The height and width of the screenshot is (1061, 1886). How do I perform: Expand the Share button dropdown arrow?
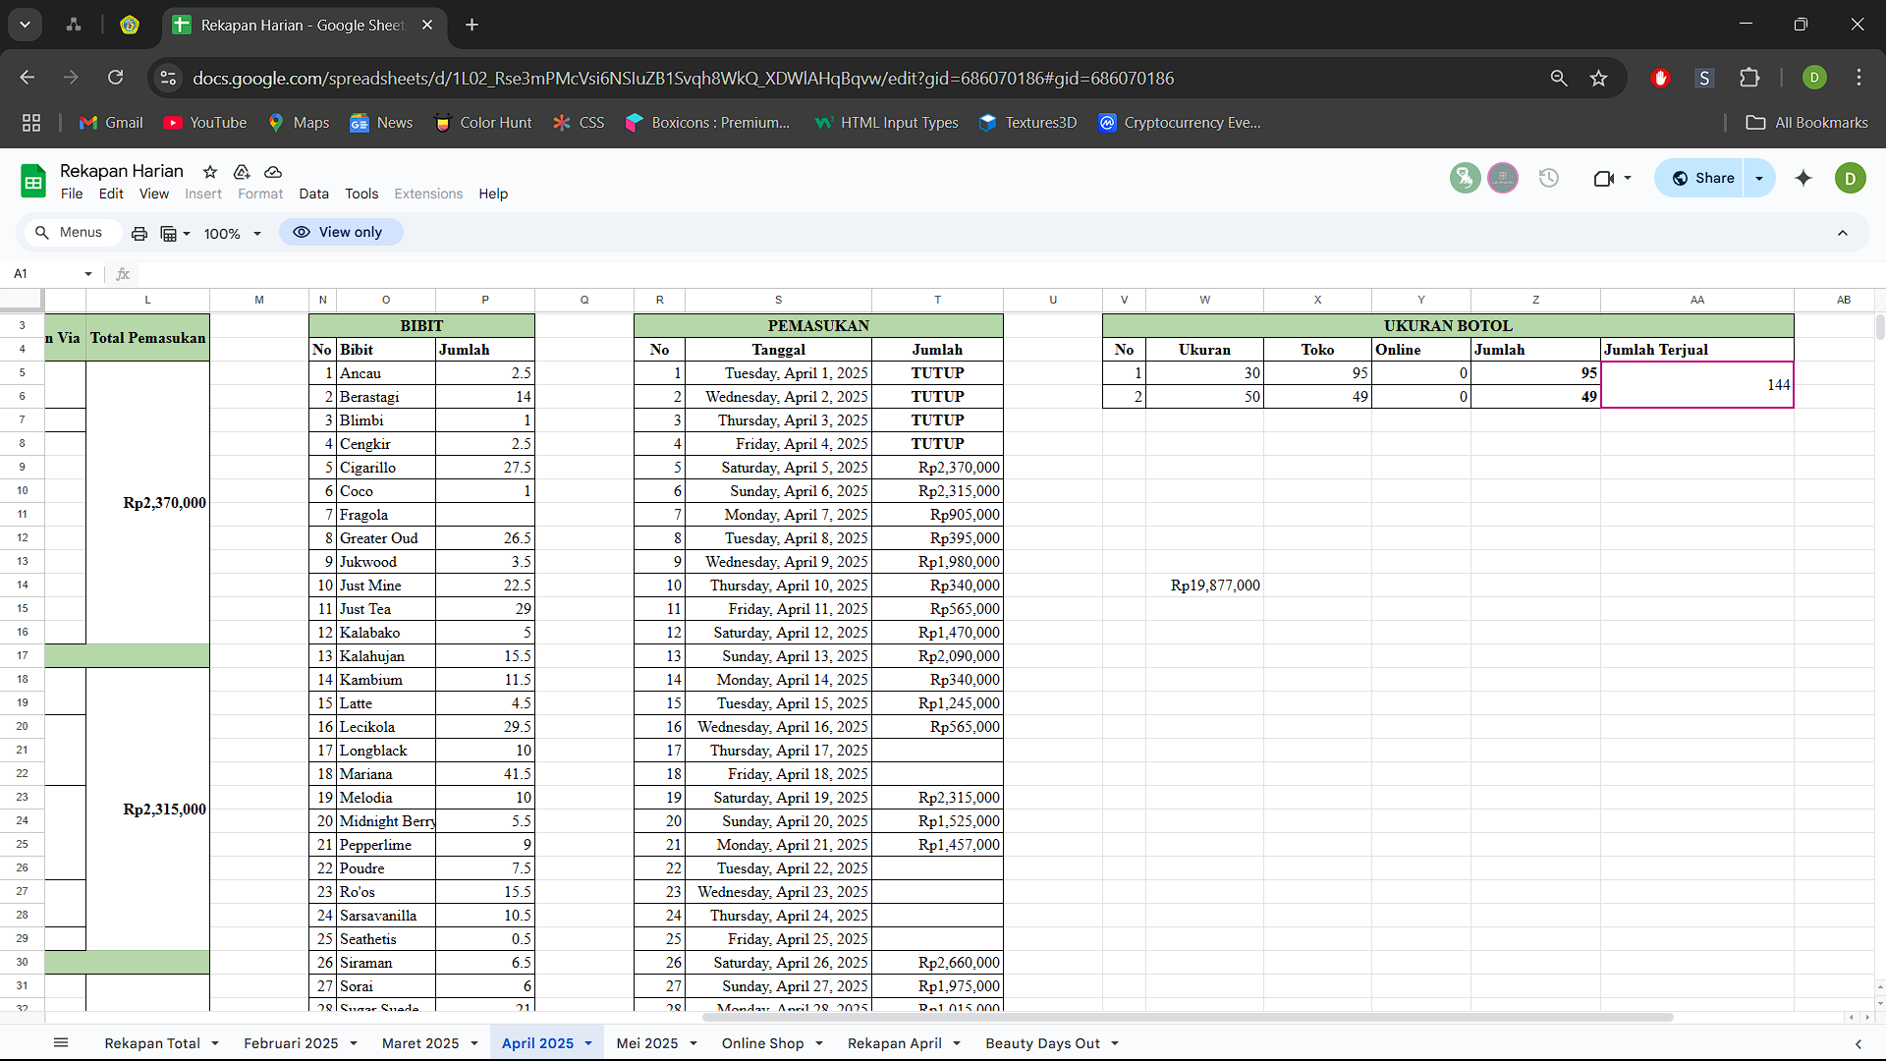click(1759, 178)
